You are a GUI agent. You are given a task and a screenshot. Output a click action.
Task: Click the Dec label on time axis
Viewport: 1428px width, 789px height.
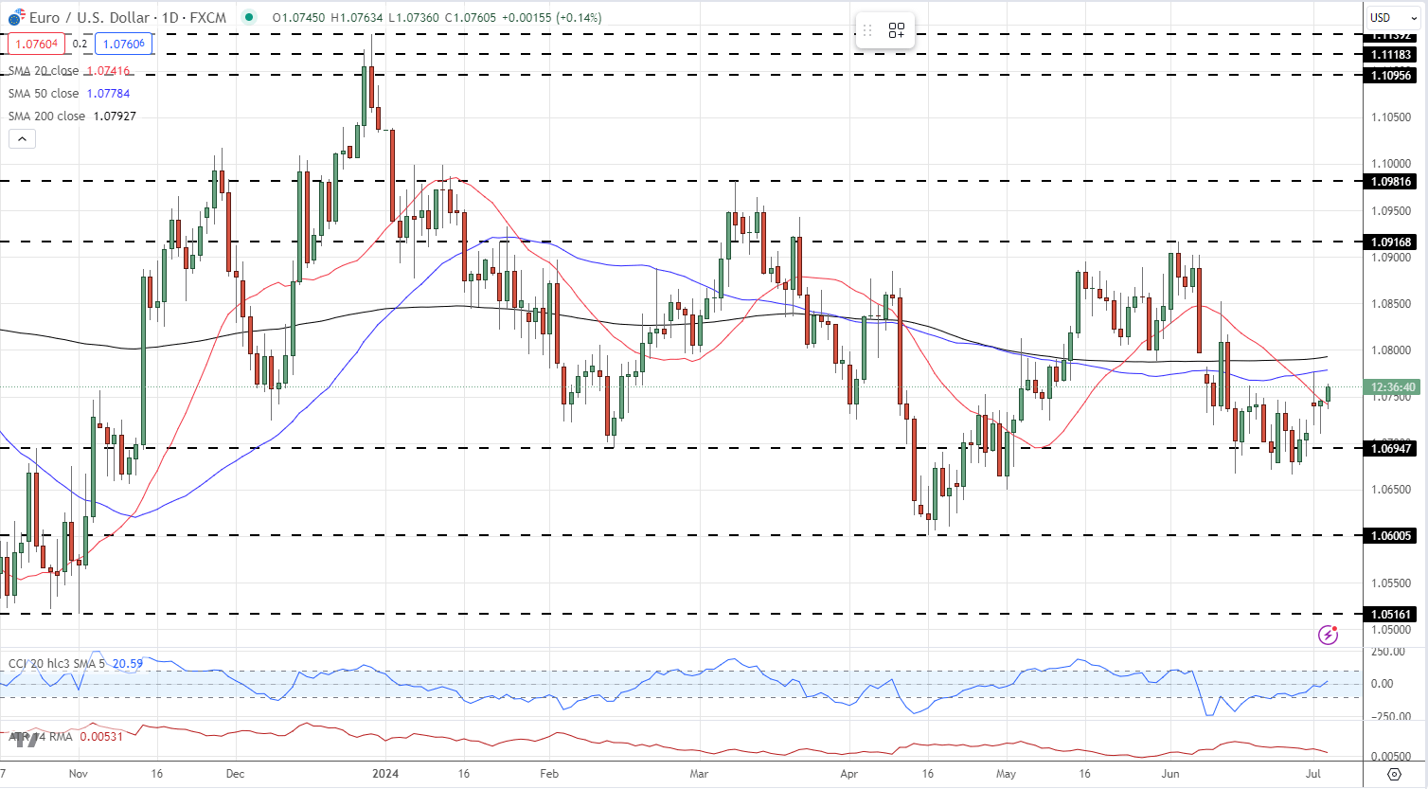pos(235,773)
